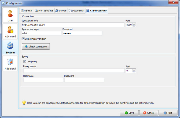Click the SyncServer port 8090 field
The image size is (180, 118).
coord(129,25)
